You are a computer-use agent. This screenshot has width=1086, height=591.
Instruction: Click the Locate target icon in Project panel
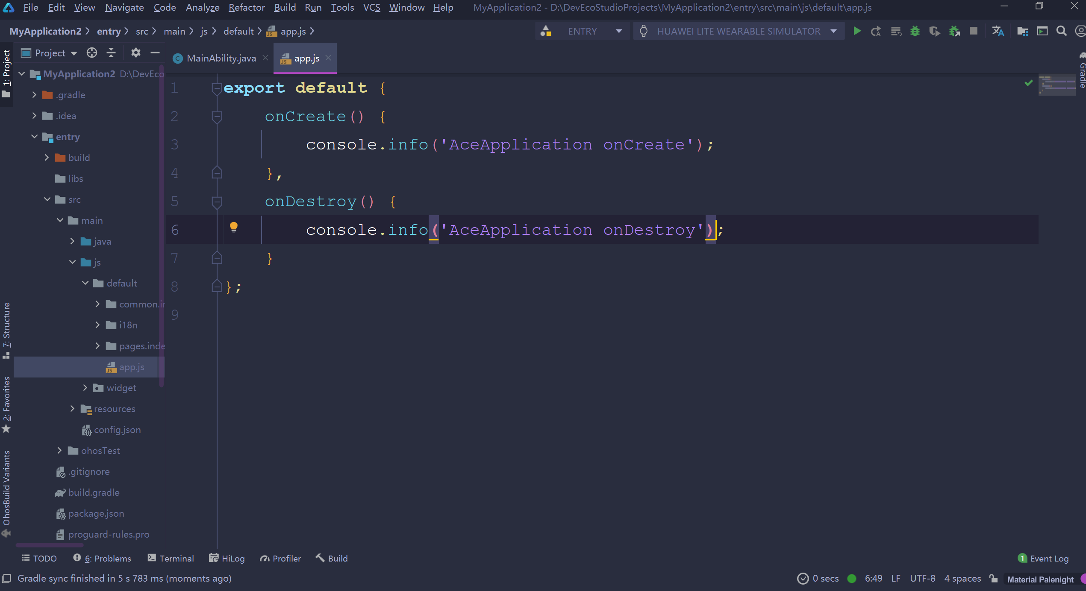pyautogui.click(x=91, y=53)
